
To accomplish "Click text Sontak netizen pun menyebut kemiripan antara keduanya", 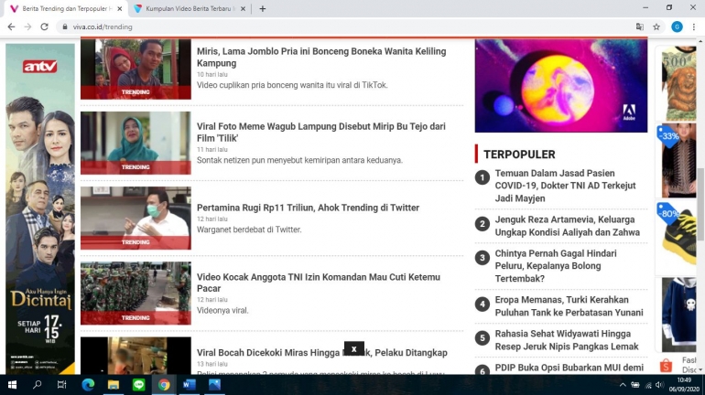I will tap(299, 160).
